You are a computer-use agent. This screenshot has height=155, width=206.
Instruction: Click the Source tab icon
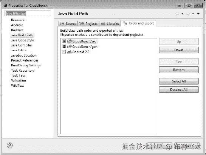pyautogui.click(x=62, y=24)
